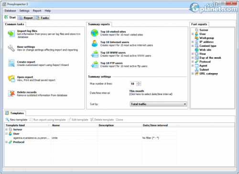Image resolution: width=239 pixels, height=174 pixels.
Task: Click the URL category icon in Fast reports
Action: coord(196,74)
